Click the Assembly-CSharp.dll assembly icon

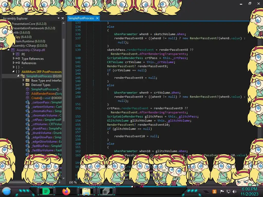coord(13,50)
